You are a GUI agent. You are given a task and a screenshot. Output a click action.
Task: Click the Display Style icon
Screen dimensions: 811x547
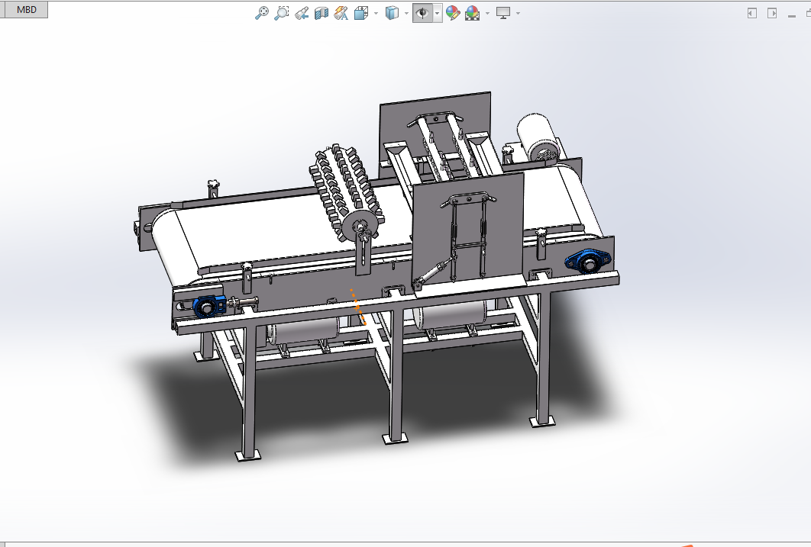tap(392, 13)
